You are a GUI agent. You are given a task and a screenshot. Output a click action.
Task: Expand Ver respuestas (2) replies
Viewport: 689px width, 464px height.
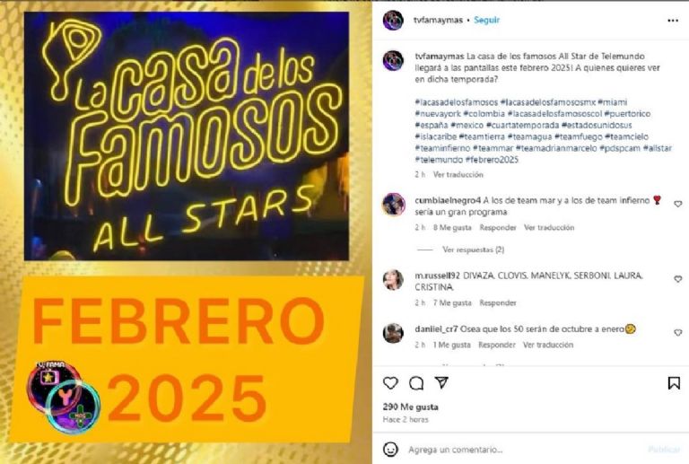click(x=474, y=250)
